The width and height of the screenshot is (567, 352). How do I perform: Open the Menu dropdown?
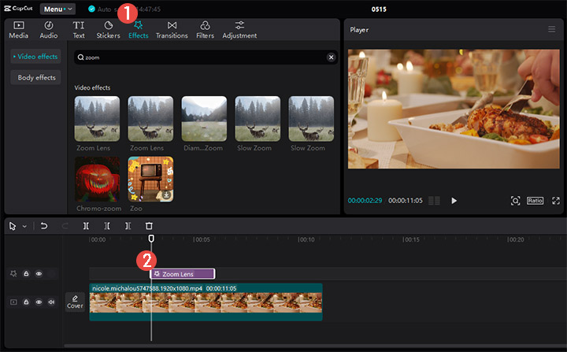pyautogui.click(x=57, y=9)
